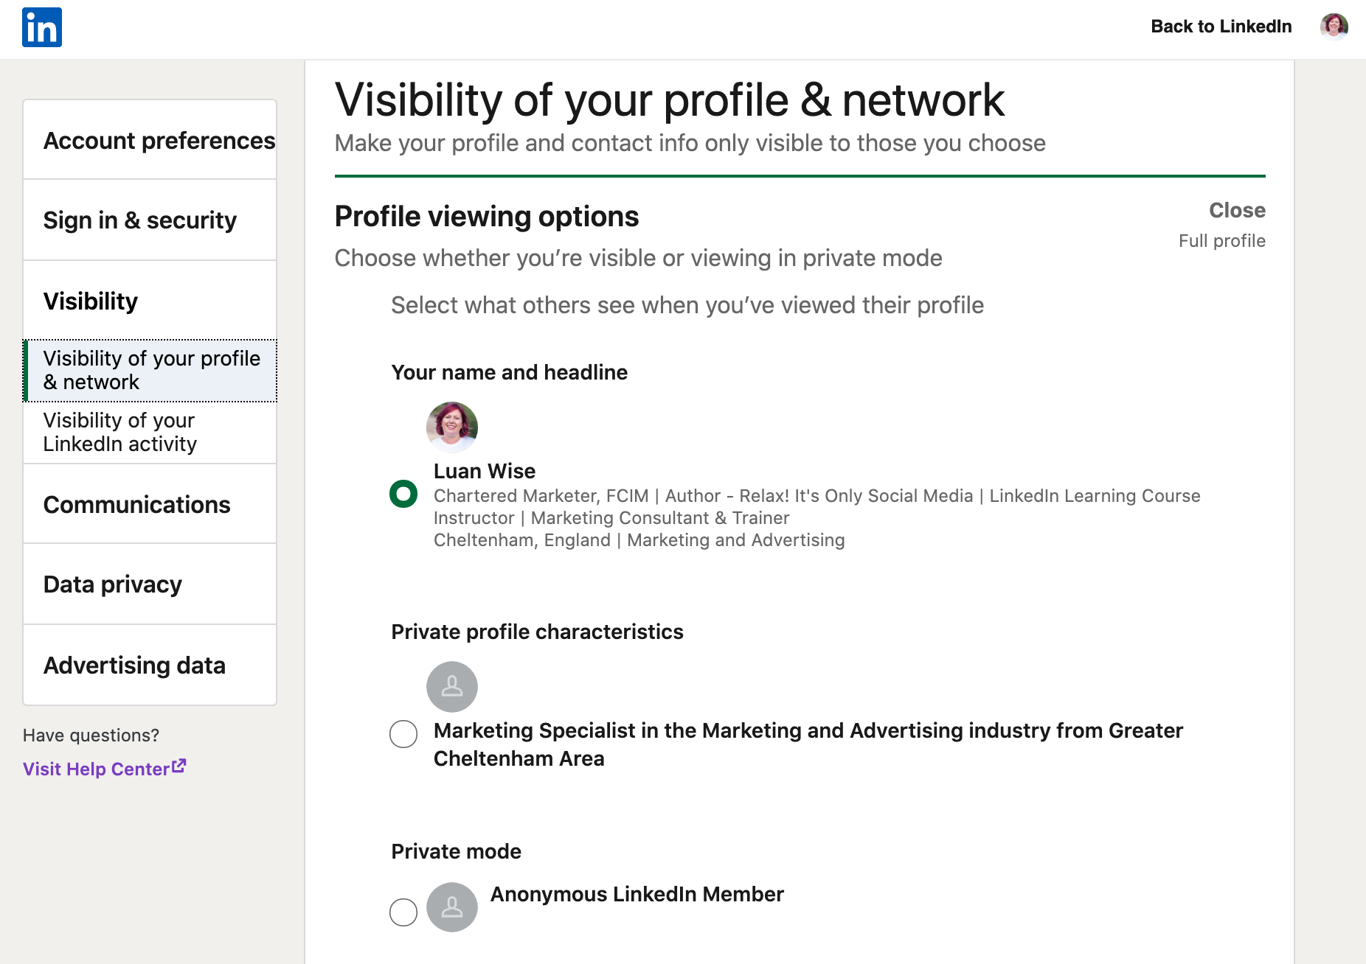1366x964 pixels.
Task: Click the 'Luan Wise' name label
Action: coord(485,471)
